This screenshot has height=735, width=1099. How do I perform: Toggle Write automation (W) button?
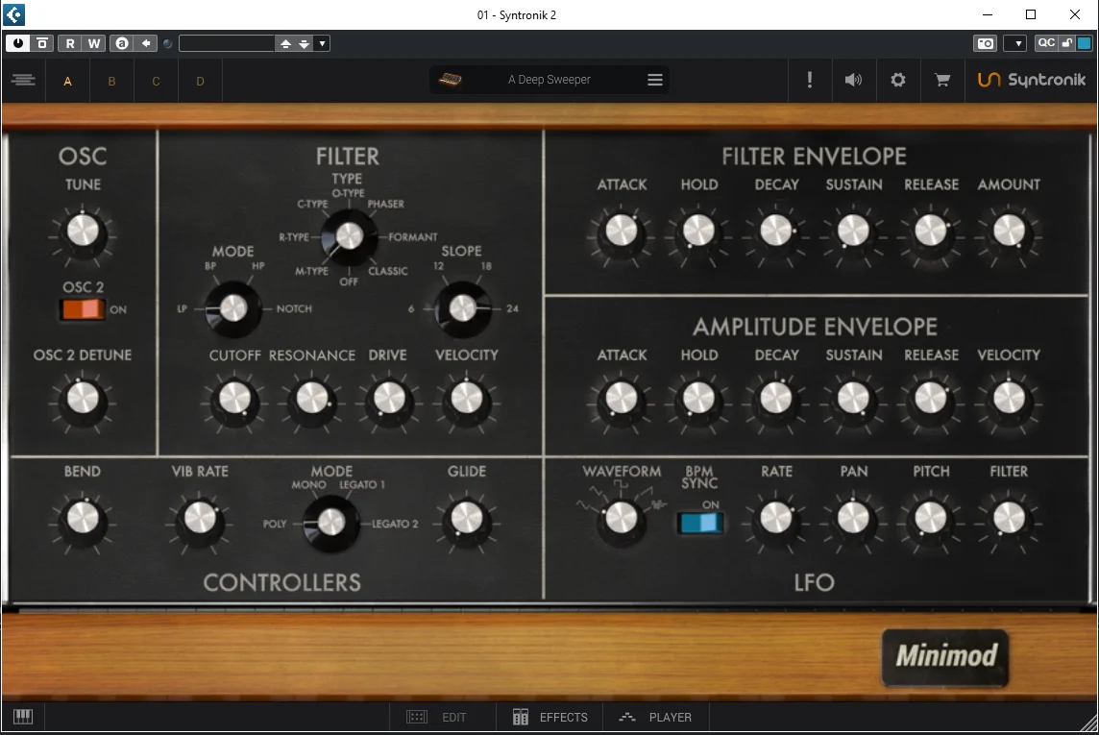click(94, 43)
